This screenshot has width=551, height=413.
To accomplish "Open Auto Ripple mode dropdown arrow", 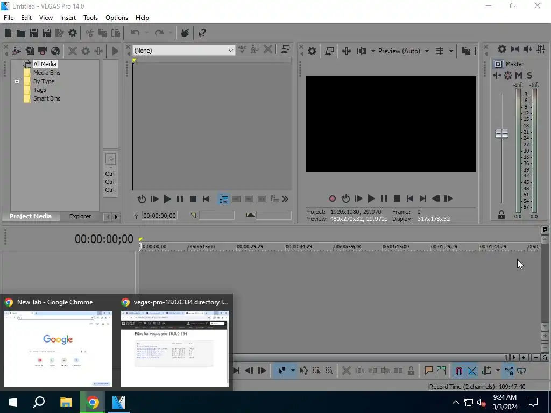I will tap(498, 371).
